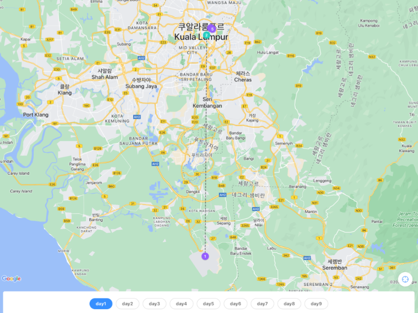This screenshot has height=313, width=418.
Task: Click the Bandar Baru Sri Petaling label
Action: coord(196,77)
